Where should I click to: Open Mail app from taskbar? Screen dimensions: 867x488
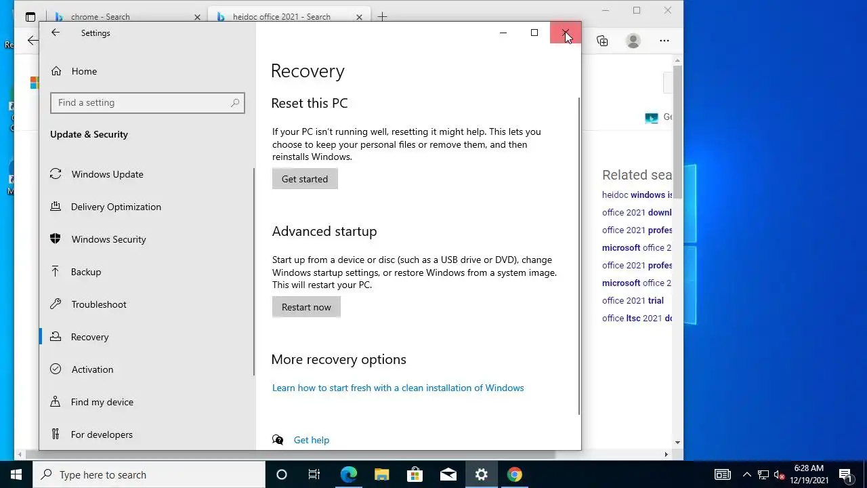[448, 474]
